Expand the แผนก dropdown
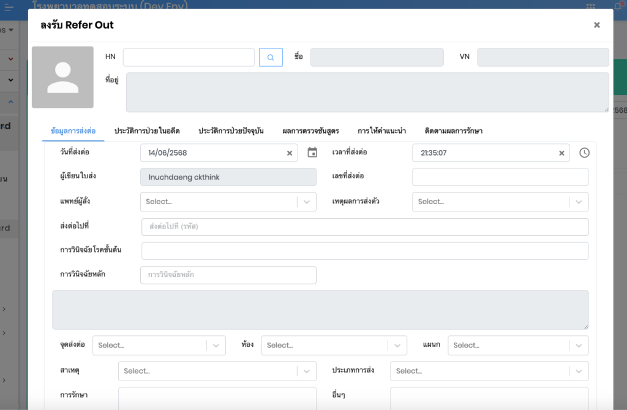This screenshot has width=627, height=410. point(579,346)
